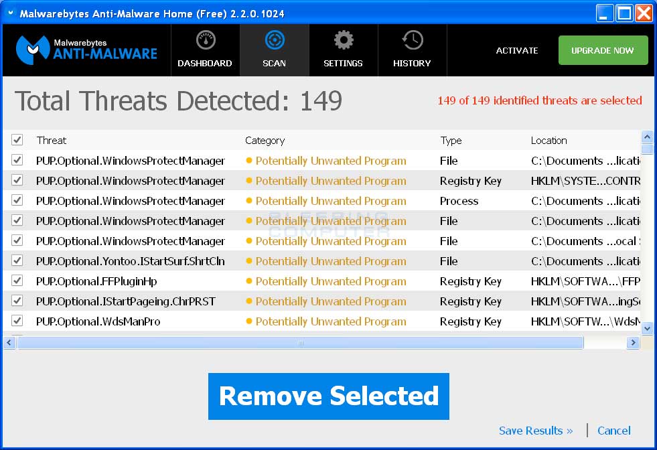The height and width of the screenshot is (450, 657).
Task: Click the HKLM\SYSTE...CONTR location cell
Action: click(585, 181)
